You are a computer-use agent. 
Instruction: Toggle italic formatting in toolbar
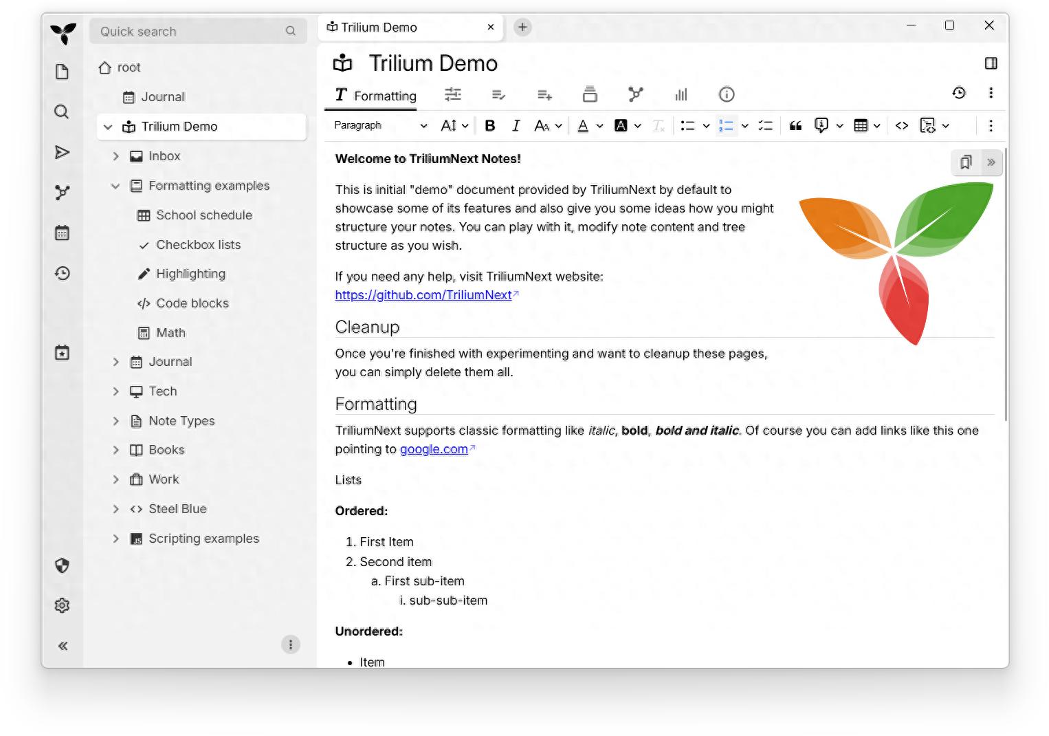[x=516, y=126]
